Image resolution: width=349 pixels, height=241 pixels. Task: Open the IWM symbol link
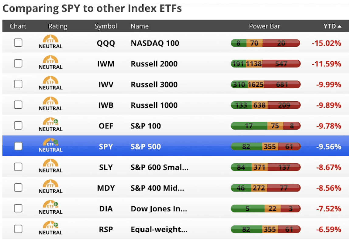click(x=106, y=64)
